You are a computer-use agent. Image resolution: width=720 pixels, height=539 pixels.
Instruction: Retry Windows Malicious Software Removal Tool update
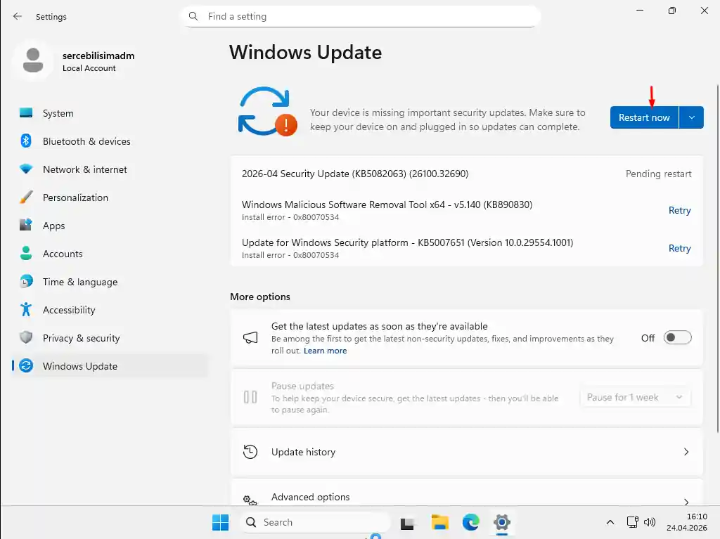[x=680, y=210]
